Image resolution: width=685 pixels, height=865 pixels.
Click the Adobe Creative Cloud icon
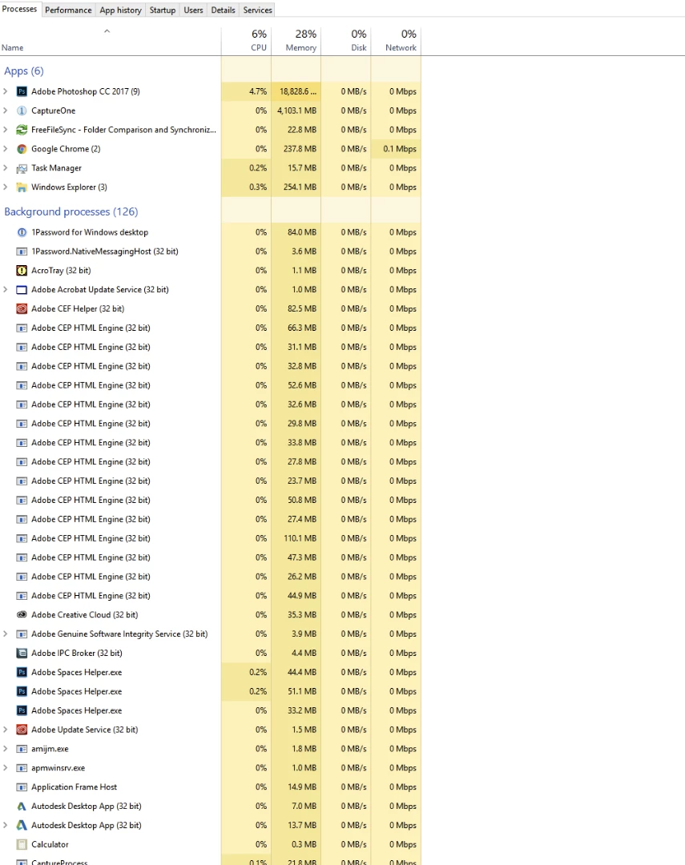22,614
